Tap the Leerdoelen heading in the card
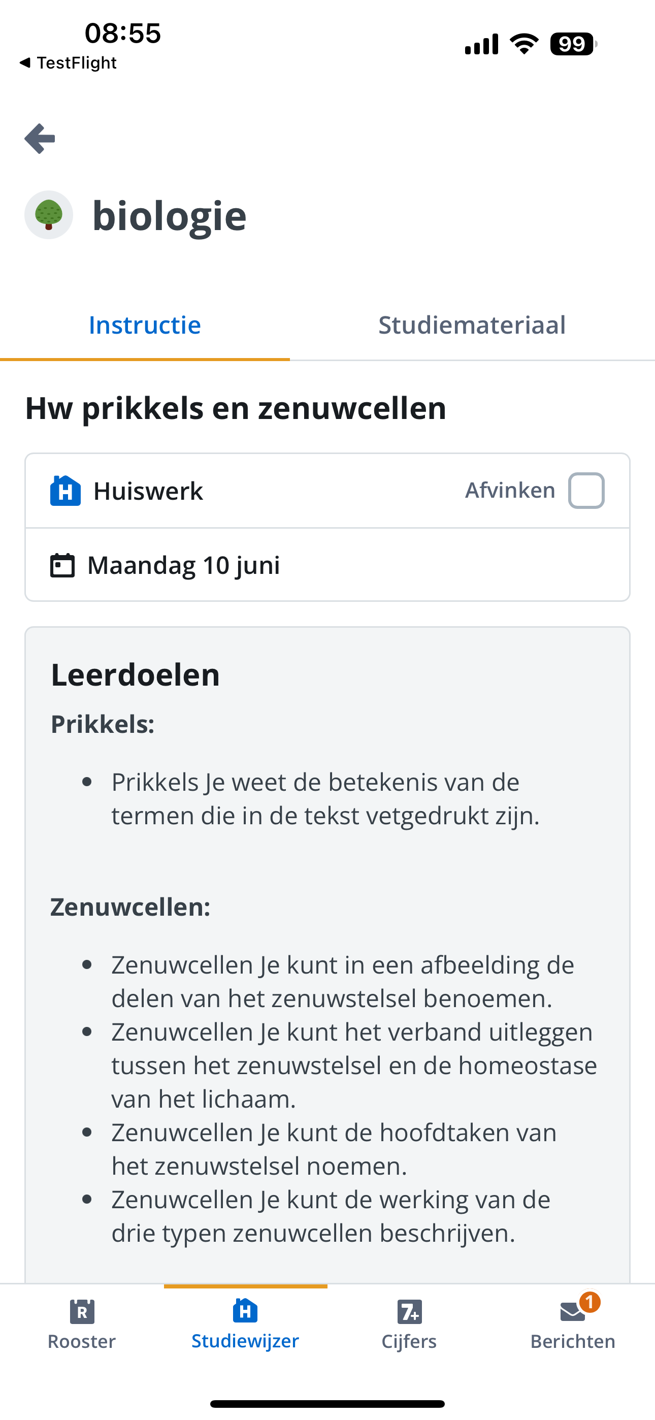 coord(136,675)
